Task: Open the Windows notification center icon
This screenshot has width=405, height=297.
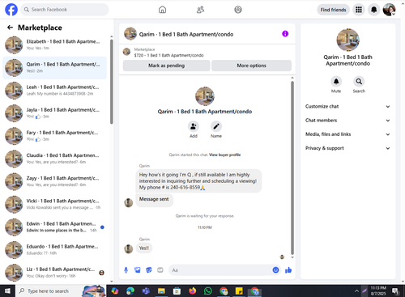Action: click(x=396, y=291)
